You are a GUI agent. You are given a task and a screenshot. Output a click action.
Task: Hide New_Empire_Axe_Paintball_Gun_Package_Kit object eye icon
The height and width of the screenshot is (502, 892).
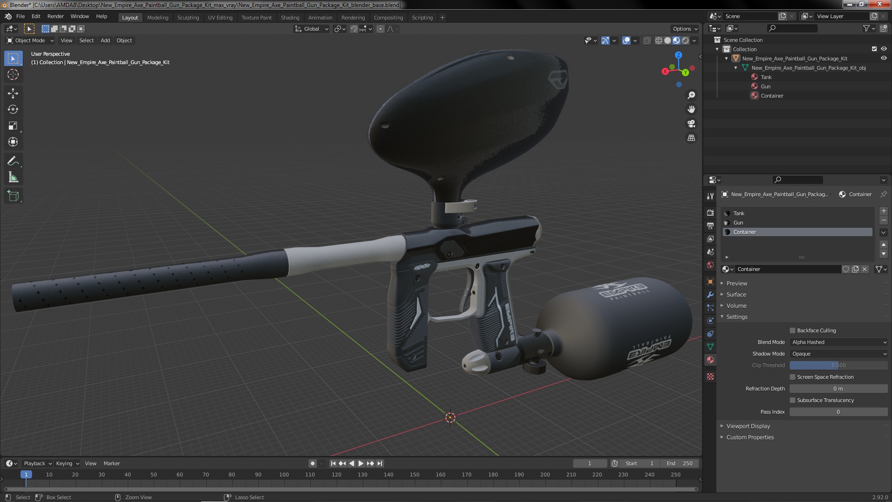coord(884,58)
